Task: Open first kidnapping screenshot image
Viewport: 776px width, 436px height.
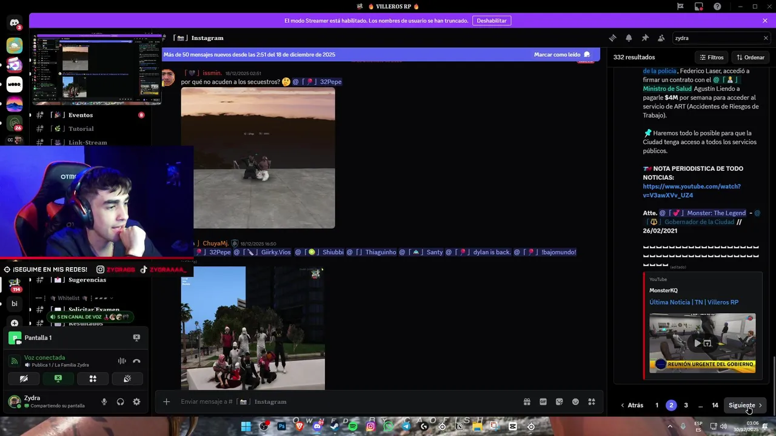Action: coord(258,157)
